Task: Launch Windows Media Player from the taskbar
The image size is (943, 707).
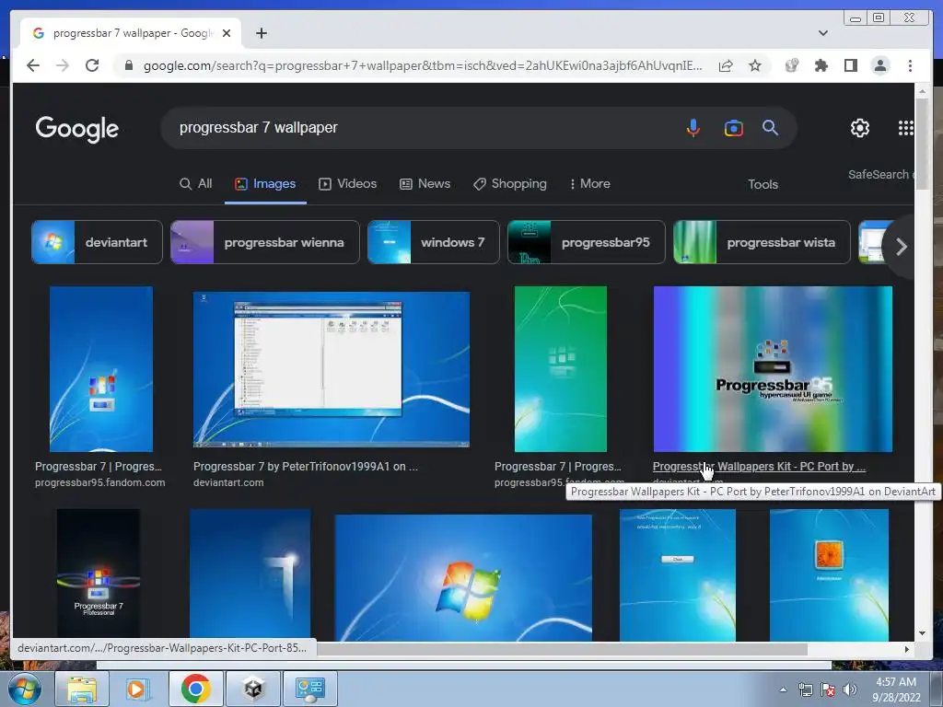Action: click(137, 689)
